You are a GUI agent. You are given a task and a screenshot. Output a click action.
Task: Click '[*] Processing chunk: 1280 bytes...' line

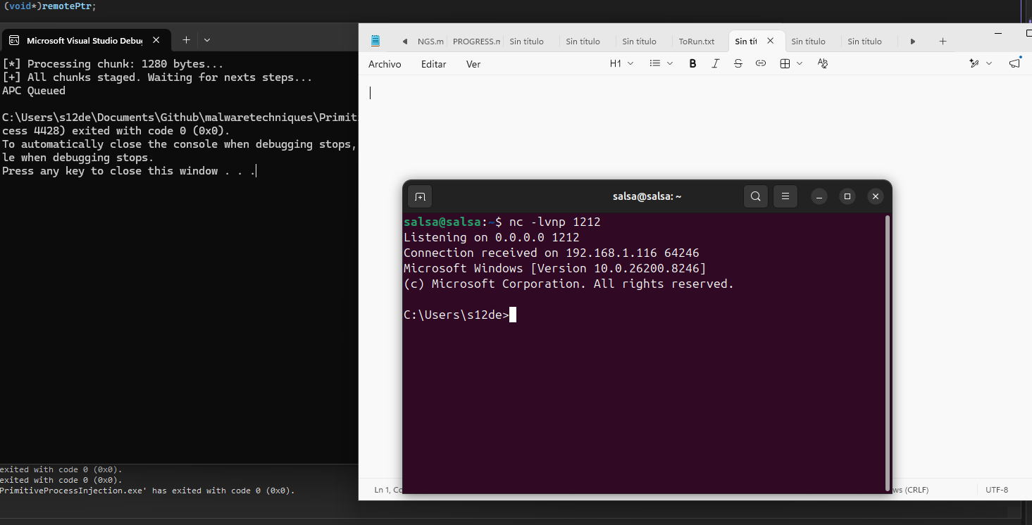click(113, 64)
